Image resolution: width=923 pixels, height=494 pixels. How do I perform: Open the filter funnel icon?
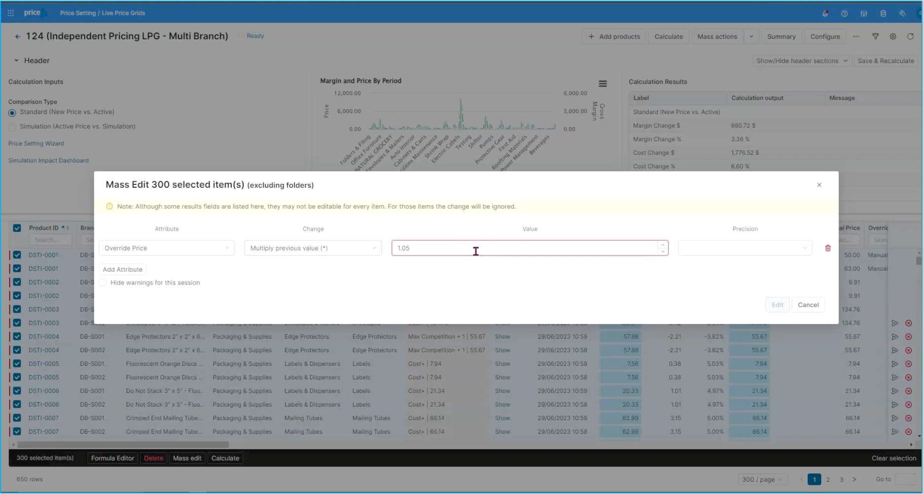[875, 36]
